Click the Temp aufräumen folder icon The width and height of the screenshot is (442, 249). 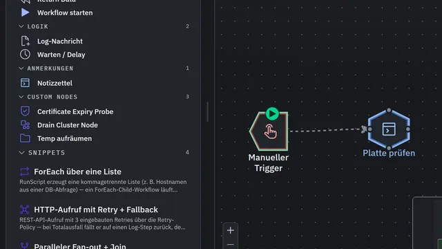point(25,138)
